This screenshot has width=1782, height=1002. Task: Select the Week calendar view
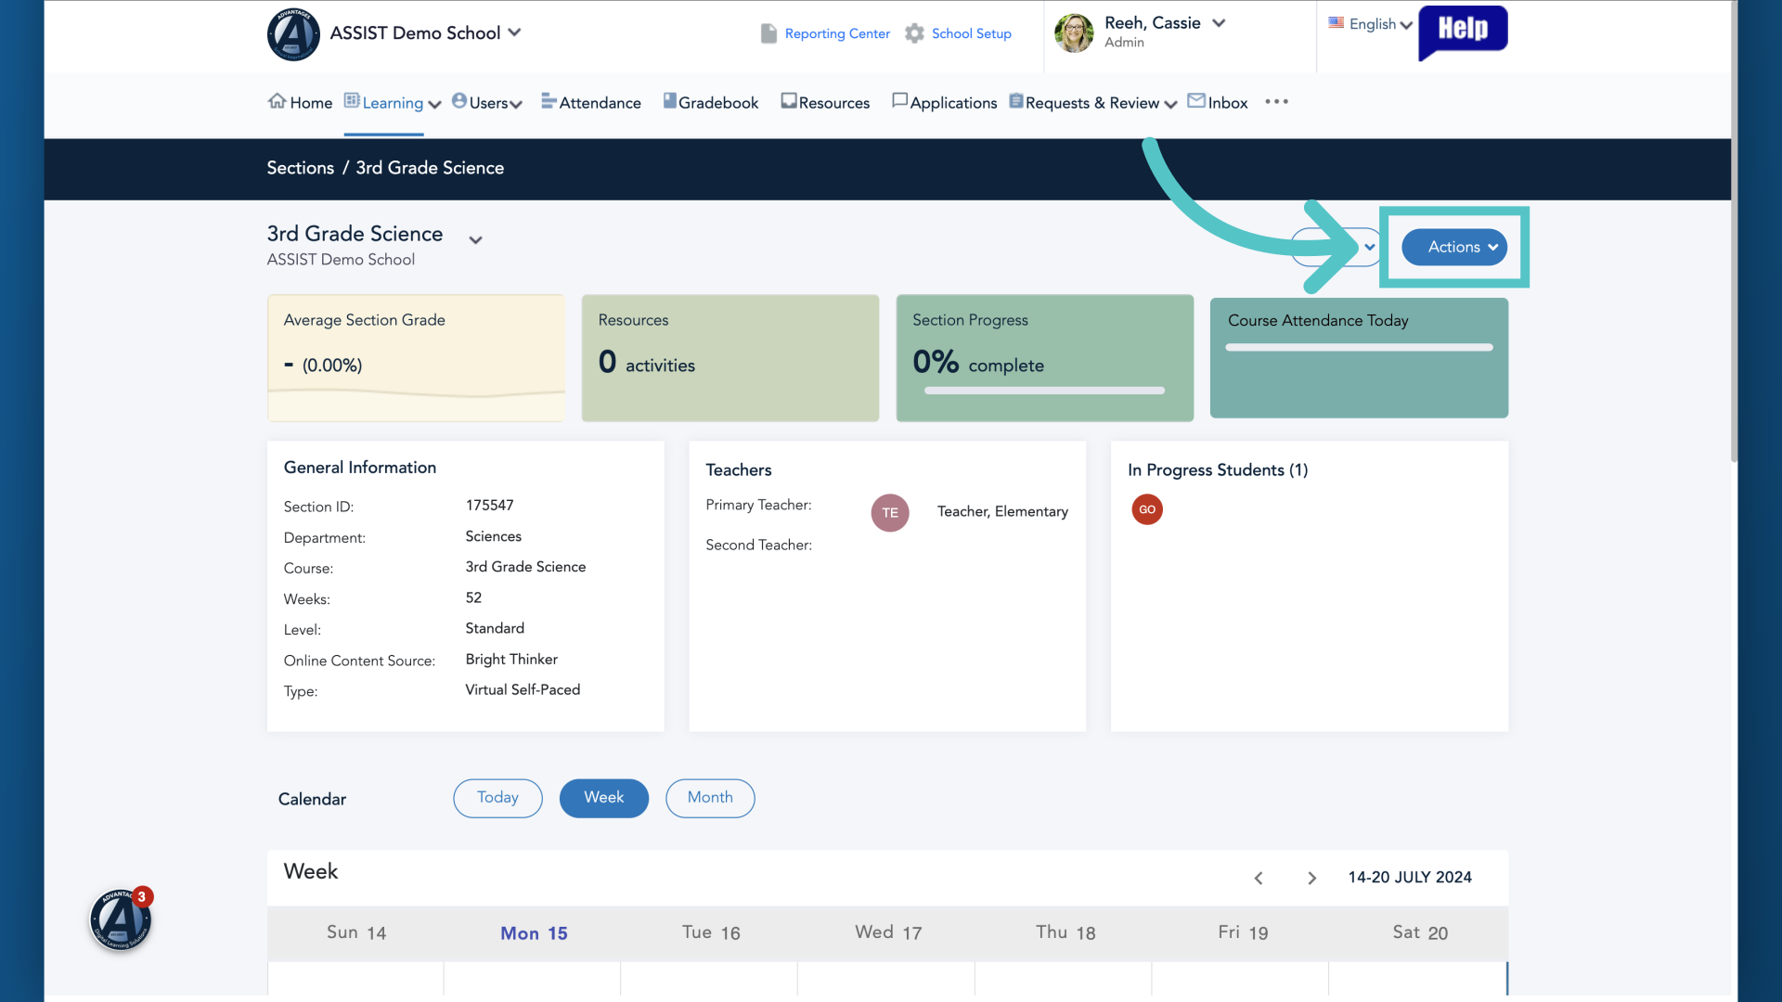click(x=604, y=798)
